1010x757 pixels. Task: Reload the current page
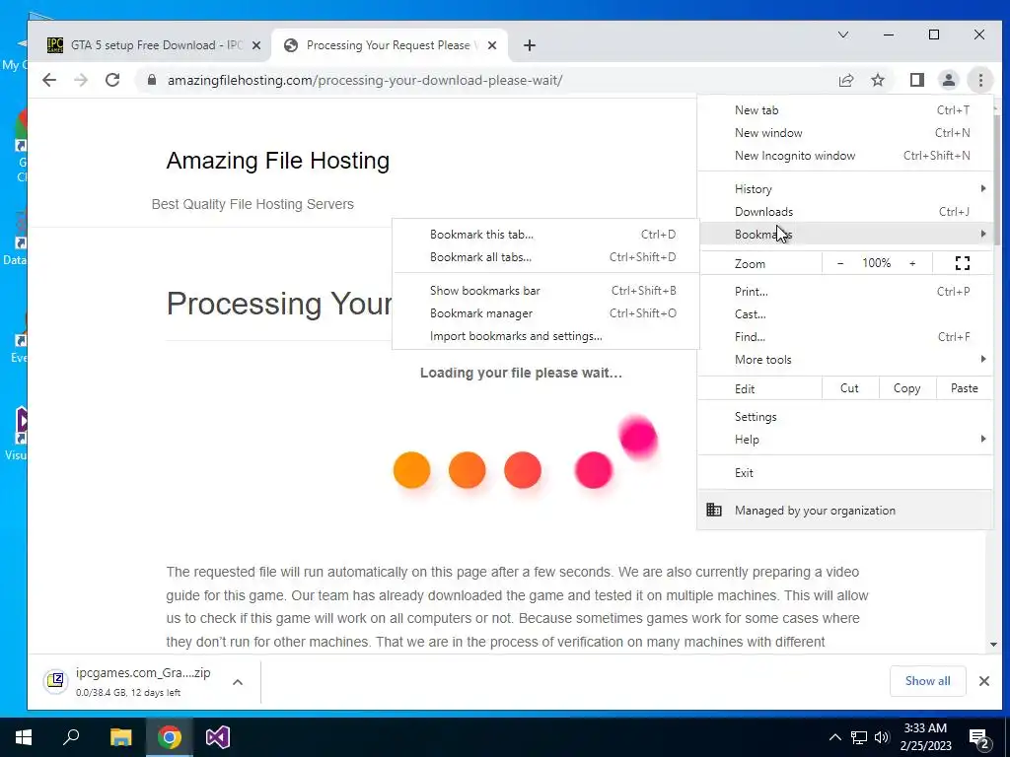click(x=112, y=80)
